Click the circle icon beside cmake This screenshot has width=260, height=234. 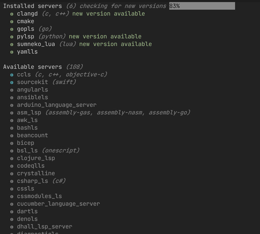tap(12, 21)
